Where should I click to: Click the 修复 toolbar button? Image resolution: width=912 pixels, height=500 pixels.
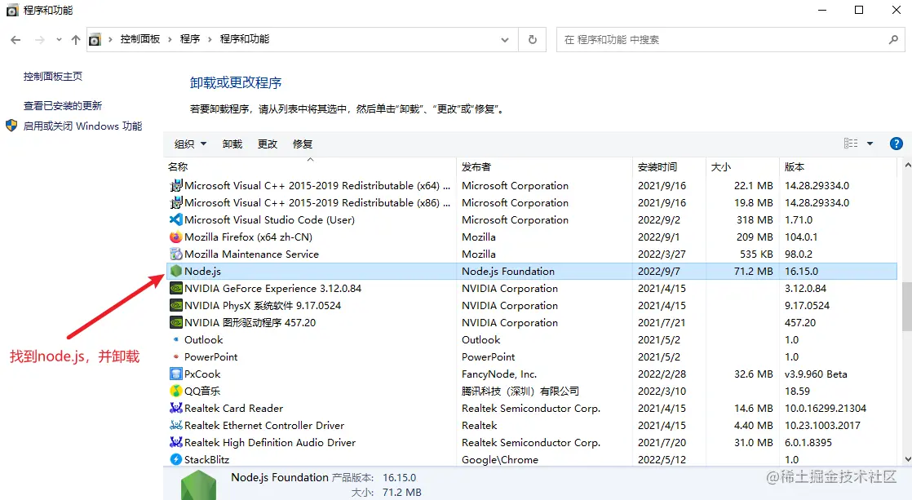pyautogui.click(x=303, y=144)
